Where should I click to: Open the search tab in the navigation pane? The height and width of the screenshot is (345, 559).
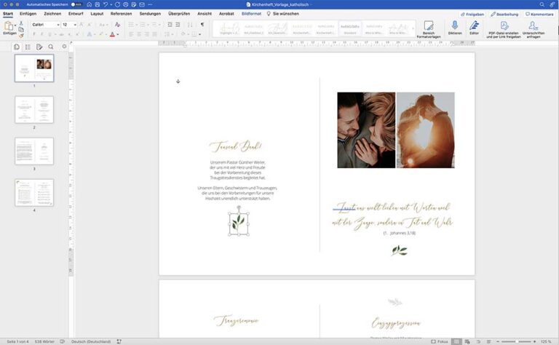pos(51,47)
